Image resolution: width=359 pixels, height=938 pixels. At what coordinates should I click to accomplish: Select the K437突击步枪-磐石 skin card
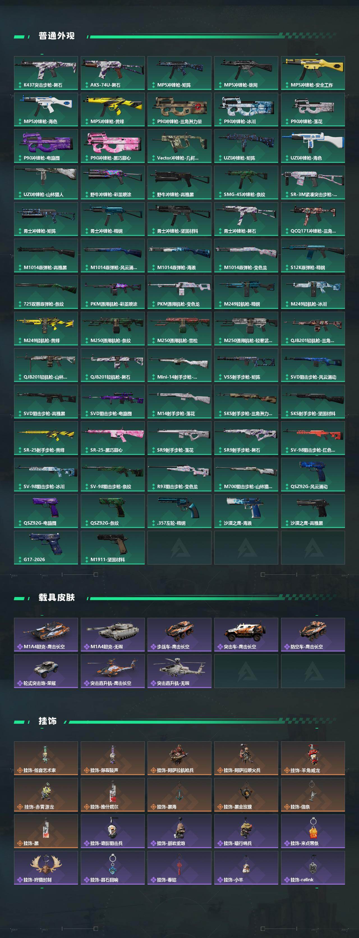click(46, 73)
